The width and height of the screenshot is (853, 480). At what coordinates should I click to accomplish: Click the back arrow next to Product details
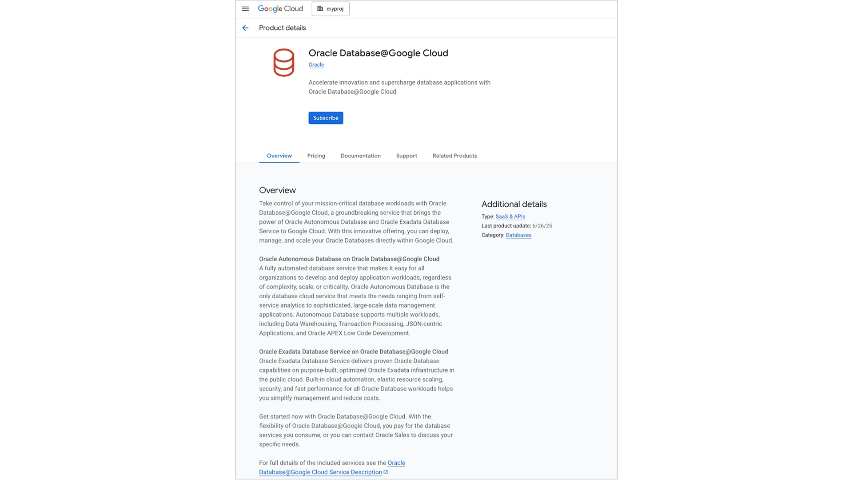(x=245, y=28)
